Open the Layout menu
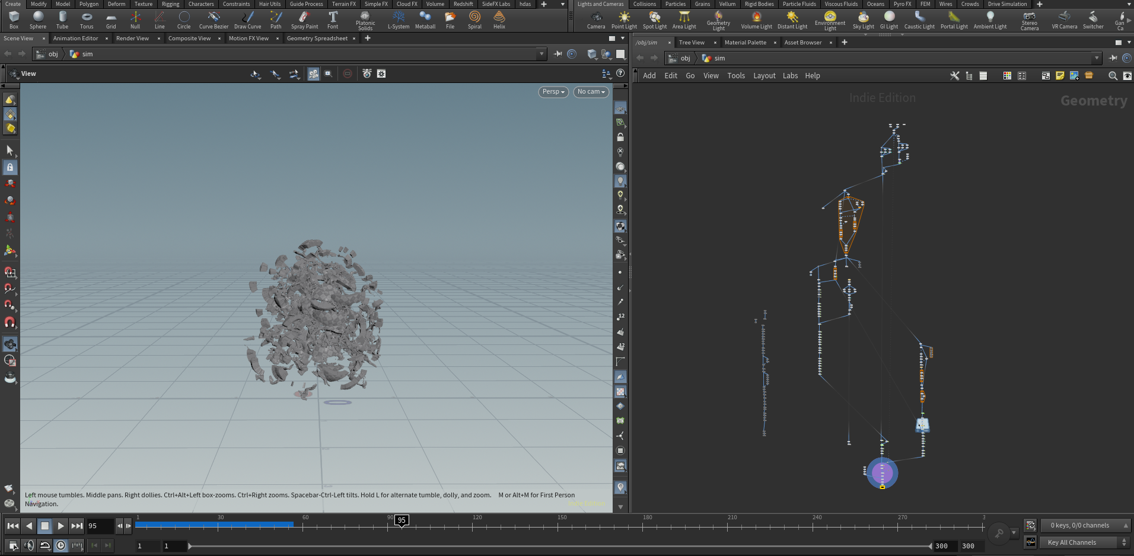1134x556 pixels. (x=764, y=76)
